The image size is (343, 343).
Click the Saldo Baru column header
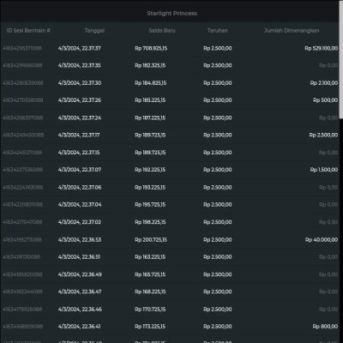tap(162, 31)
